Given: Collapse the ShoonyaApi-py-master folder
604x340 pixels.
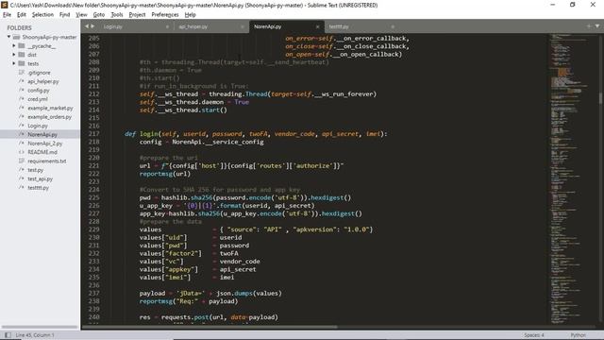Looking at the screenshot, I should (8, 37).
